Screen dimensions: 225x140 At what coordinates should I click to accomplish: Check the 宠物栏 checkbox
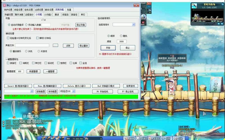[62, 63]
